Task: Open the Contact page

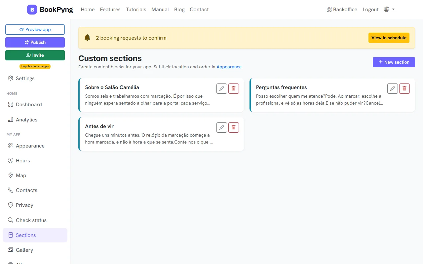Action: click(199, 10)
